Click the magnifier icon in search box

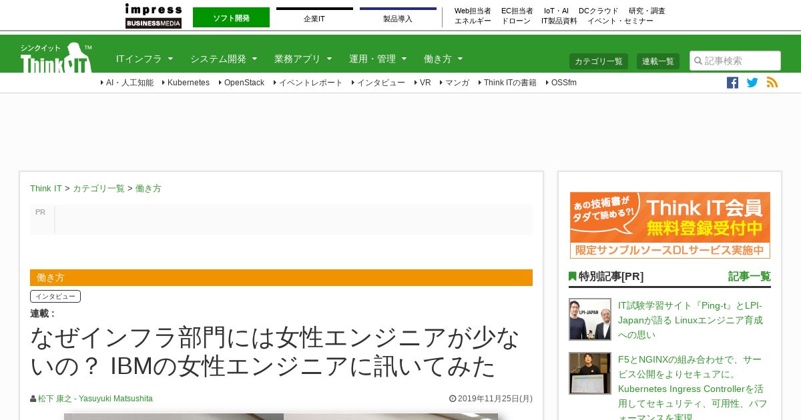tap(698, 61)
